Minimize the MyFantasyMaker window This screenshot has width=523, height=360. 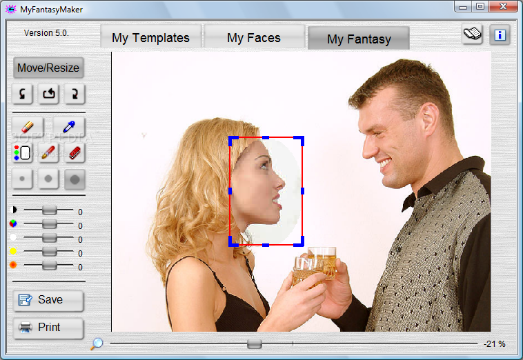click(463, 7)
